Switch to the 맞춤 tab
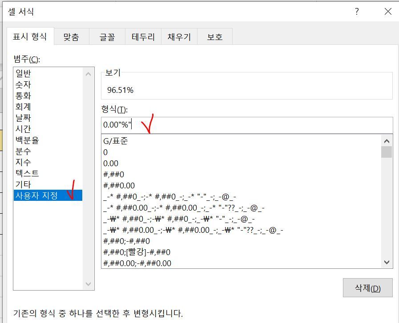This screenshot has height=323, width=399. tap(71, 37)
